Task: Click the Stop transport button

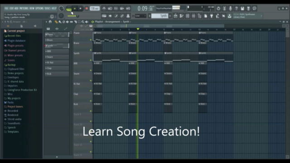Action: pos(81,8)
